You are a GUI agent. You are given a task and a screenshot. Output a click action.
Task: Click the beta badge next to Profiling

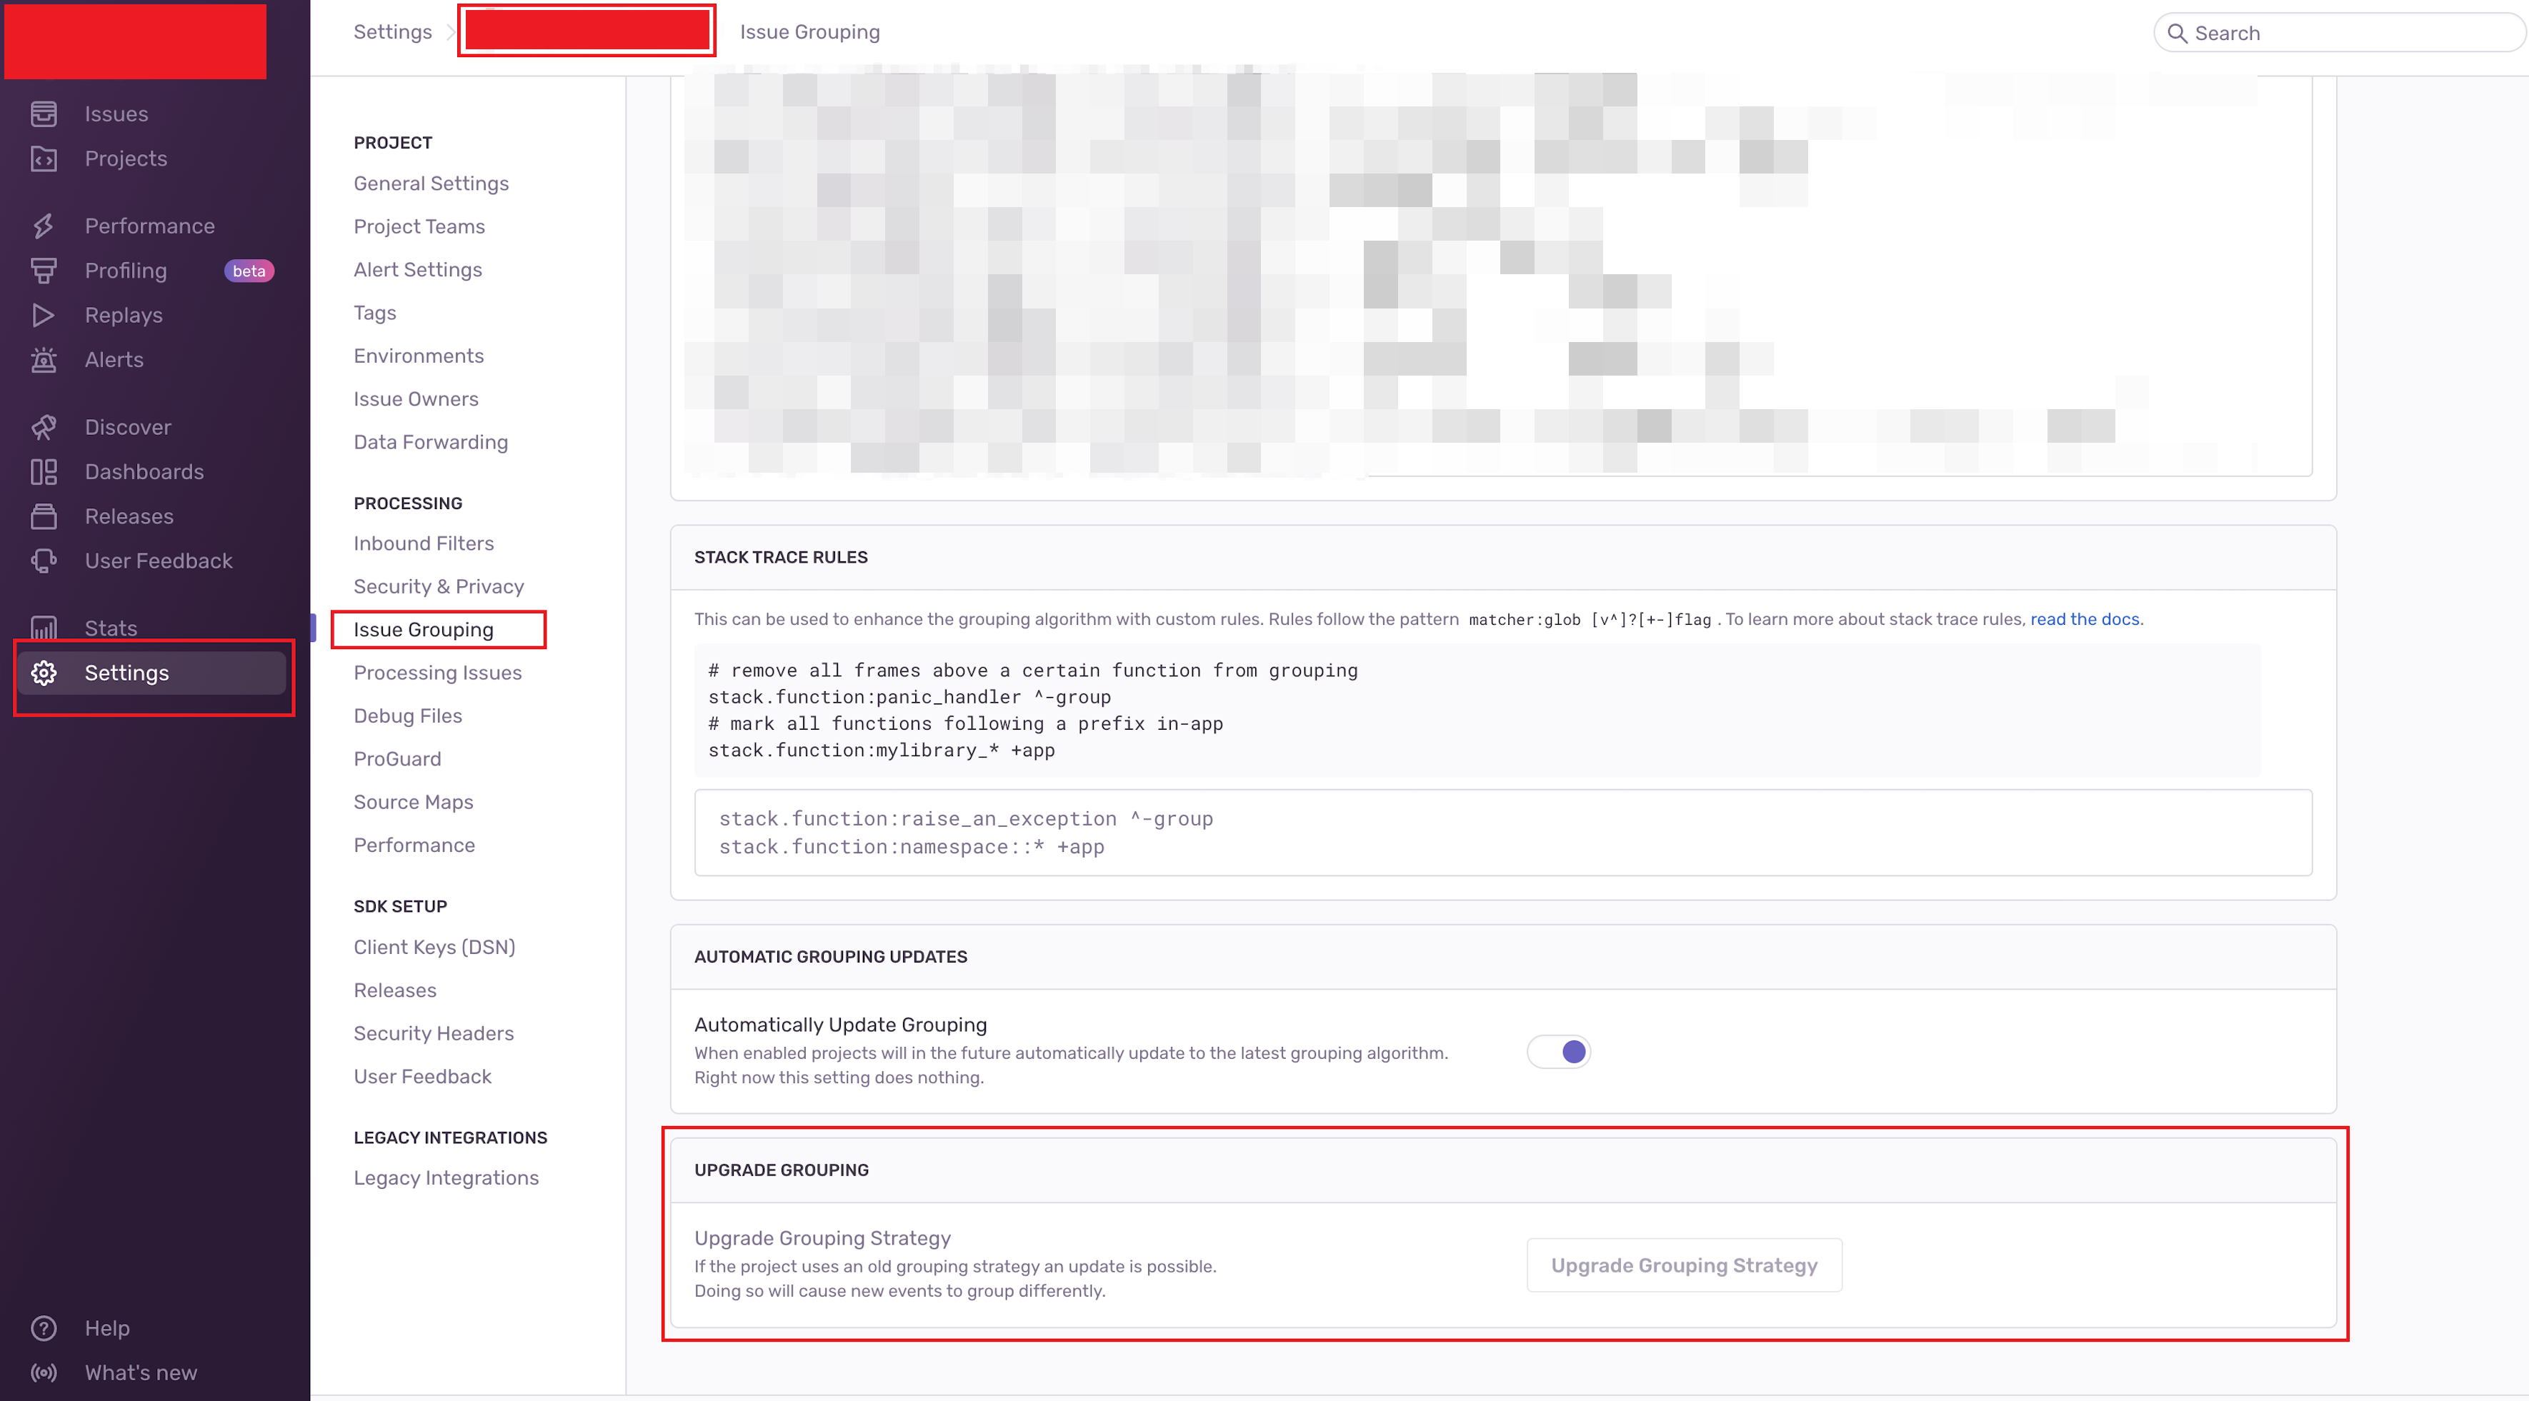(249, 271)
